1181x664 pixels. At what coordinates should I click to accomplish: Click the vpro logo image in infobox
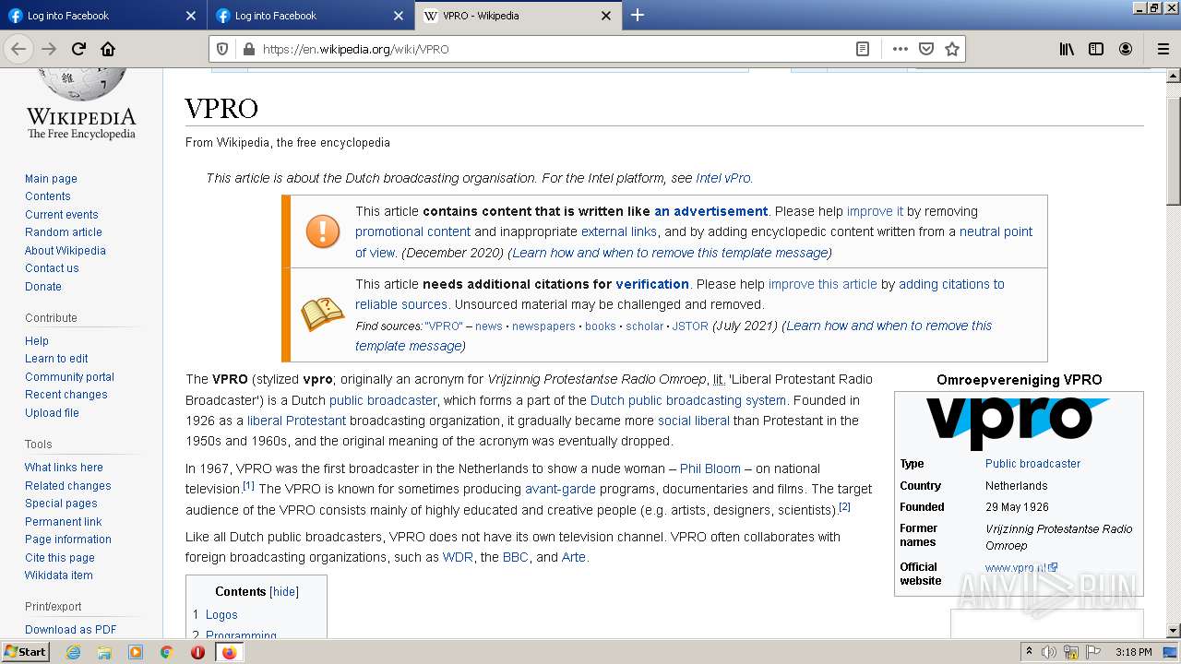(x=1019, y=423)
